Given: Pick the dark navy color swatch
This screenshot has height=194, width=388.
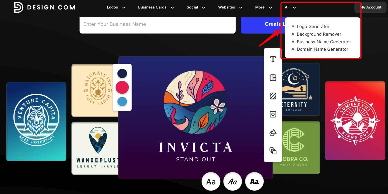Looking at the screenshot, I should [x=122, y=74].
